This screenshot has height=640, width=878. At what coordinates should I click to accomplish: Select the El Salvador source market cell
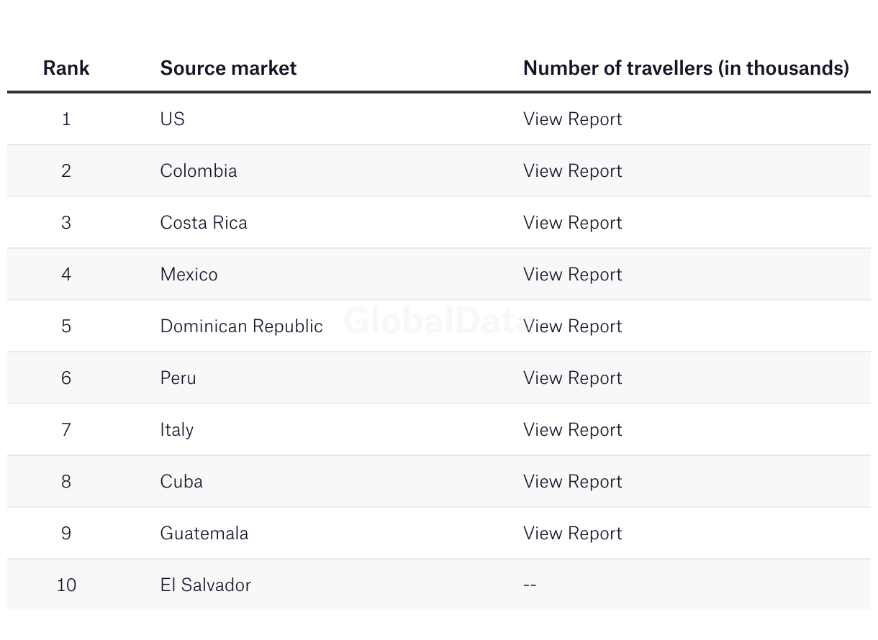tap(205, 585)
